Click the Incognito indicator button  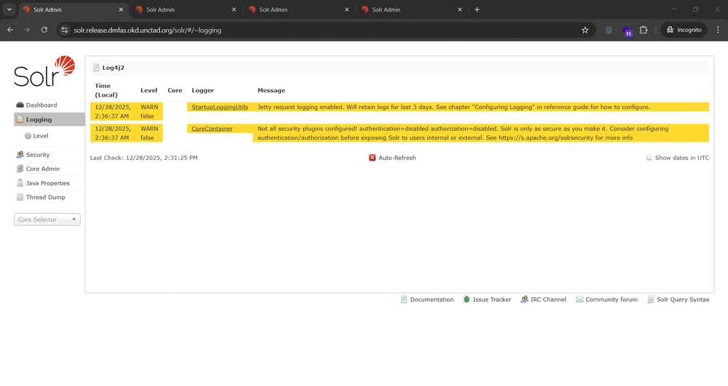(684, 30)
